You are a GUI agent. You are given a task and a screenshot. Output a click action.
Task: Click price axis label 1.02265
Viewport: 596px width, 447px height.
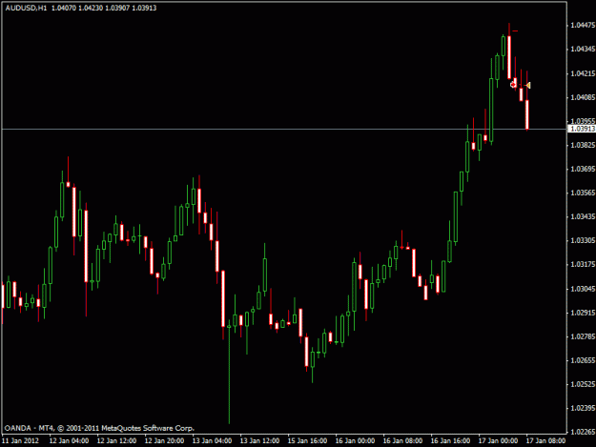583,432
